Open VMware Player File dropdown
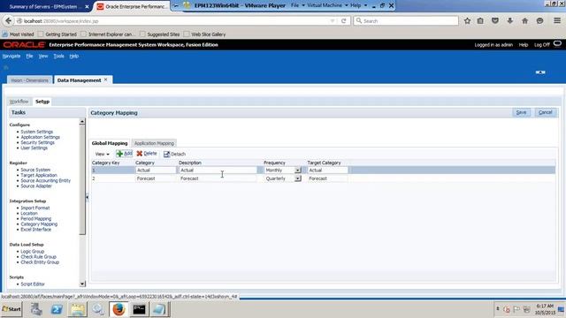This screenshot has height=318, width=566. coord(298,5)
